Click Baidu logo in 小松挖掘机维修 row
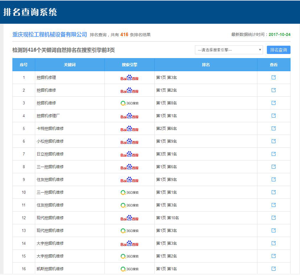This screenshot has height=275, width=300. pos(130,142)
